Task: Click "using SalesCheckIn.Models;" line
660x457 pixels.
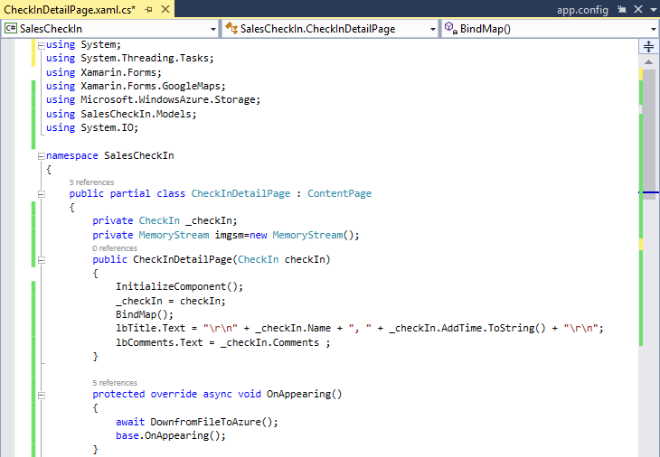Action: pyautogui.click(x=121, y=114)
